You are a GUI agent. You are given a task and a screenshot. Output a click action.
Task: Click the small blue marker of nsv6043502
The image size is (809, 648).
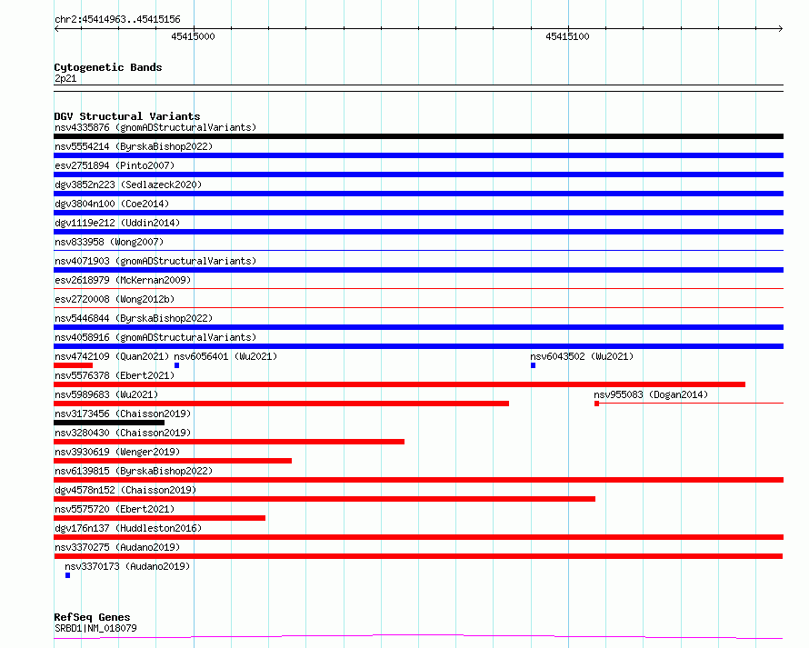533,365
